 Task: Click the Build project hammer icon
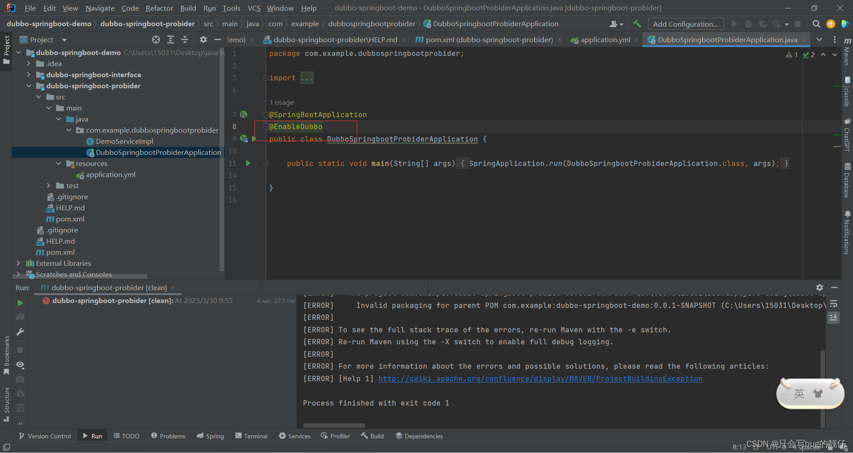638,24
